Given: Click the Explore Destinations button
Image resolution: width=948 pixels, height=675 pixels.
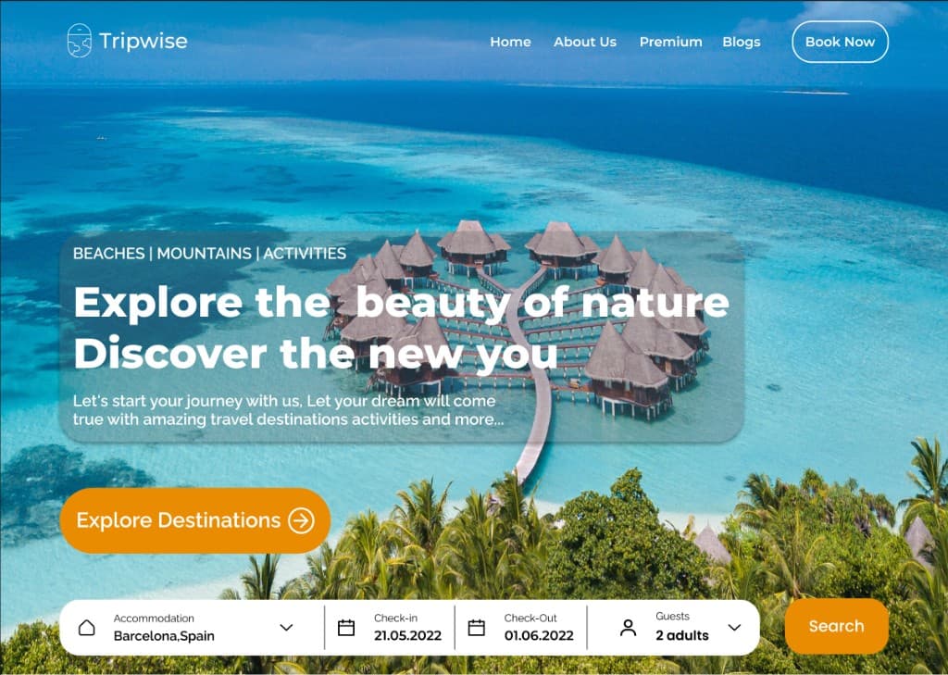Looking at the screenshot, I should 195,520.
